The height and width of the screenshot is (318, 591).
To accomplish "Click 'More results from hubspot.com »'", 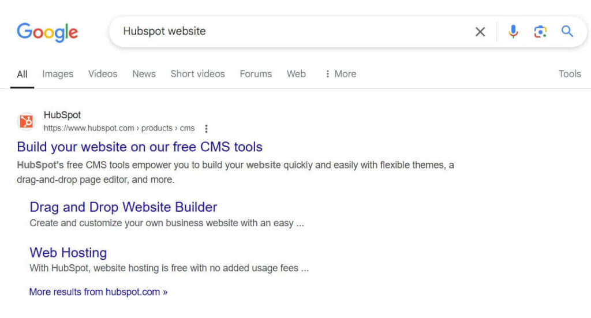I will point(98,292).
